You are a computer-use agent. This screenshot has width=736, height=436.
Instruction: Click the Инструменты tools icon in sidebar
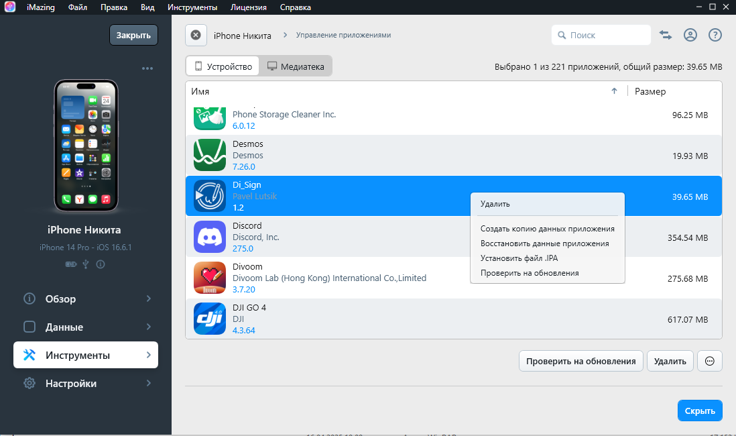pyautogui.click(x=29, y=356)
